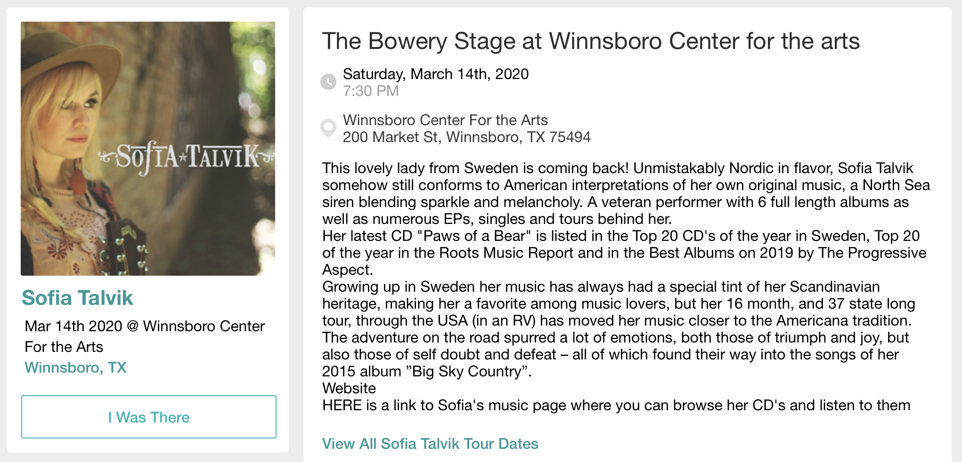Open View All Sofia Talvik Tour Dates
Image resolution: width=962 pixels, height=462 pixels.
pyautogui.click(x=430, y=444)
